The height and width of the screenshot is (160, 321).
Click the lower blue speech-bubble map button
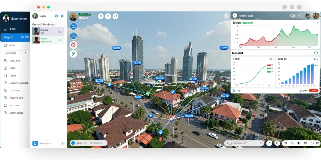(73, 36)
